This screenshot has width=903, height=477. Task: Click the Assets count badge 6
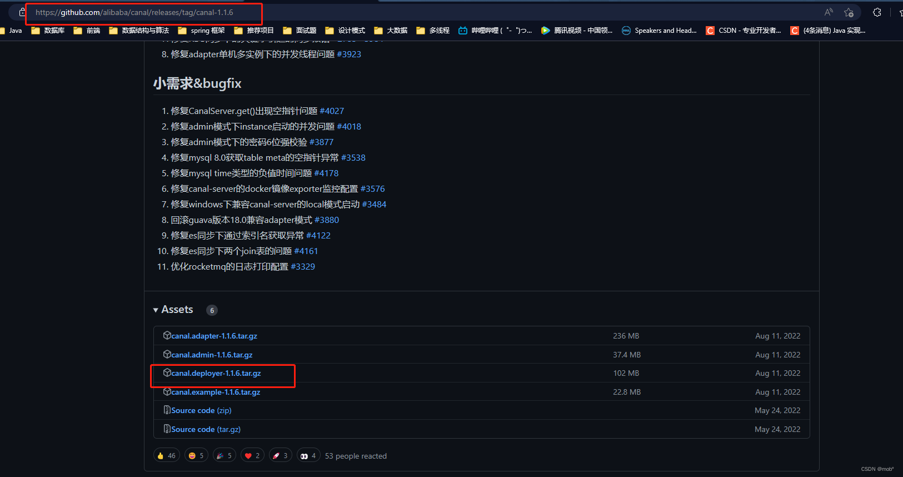pyautogui.click(x=212, y=310)
